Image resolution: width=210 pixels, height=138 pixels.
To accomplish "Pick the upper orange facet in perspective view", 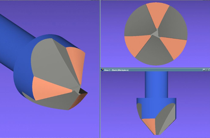I will tap(77, 59).
